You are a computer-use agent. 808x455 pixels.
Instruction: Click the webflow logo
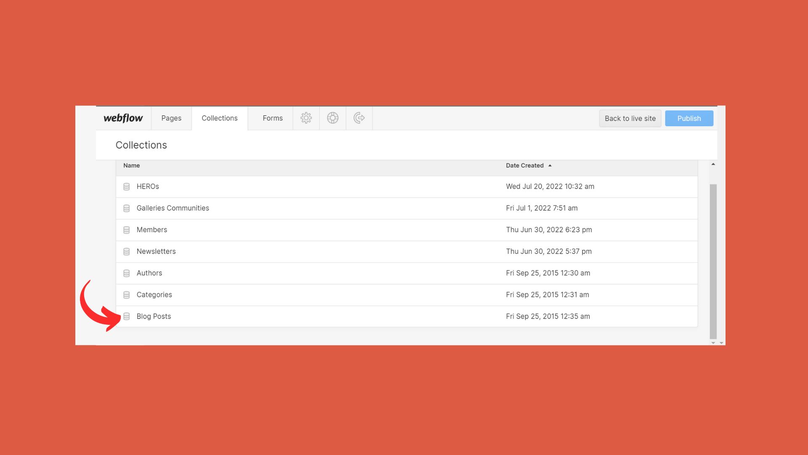tap(123, 118)
